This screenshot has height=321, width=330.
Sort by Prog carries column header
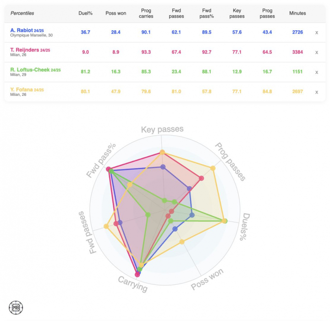pos(147,13)
